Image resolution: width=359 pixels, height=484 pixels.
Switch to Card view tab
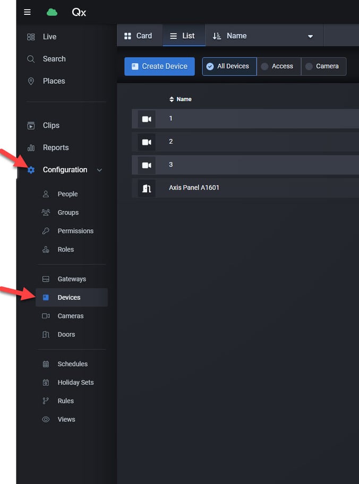[x=140, y=36]
